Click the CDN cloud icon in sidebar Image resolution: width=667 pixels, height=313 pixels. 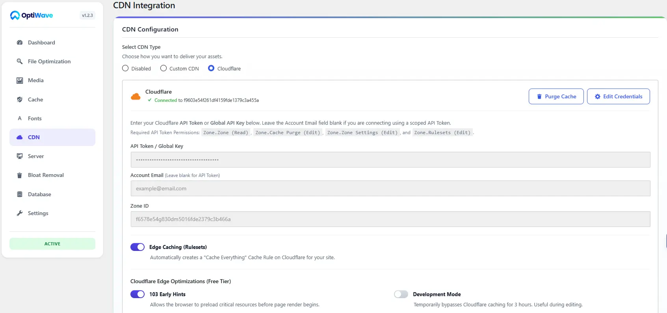[20, 137]
